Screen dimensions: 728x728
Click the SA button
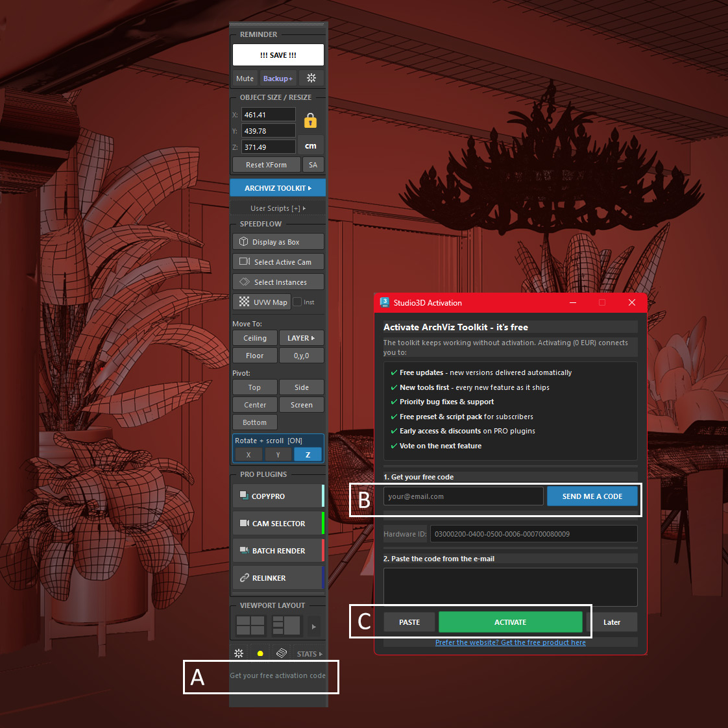click(313, 165)
